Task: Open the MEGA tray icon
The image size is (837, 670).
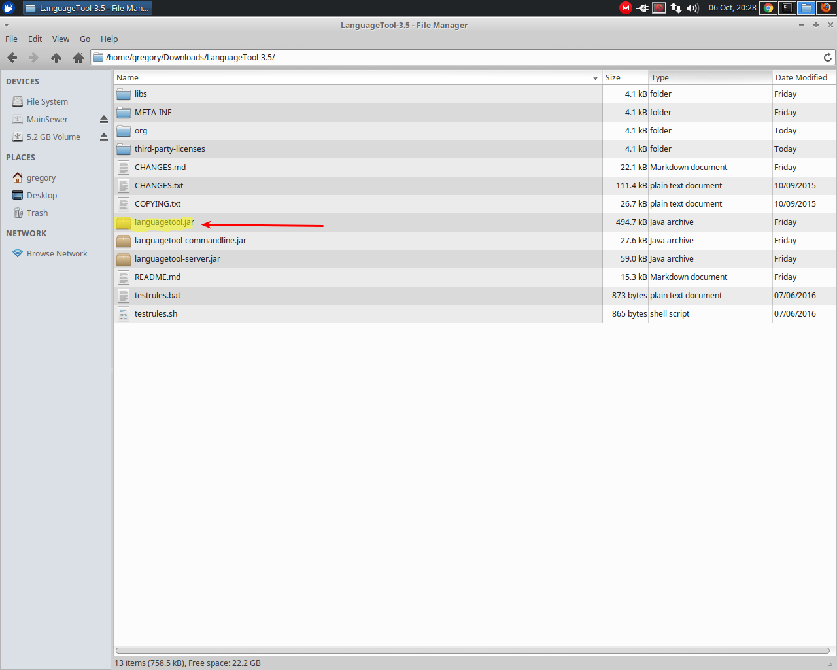Action: [626, 8]
